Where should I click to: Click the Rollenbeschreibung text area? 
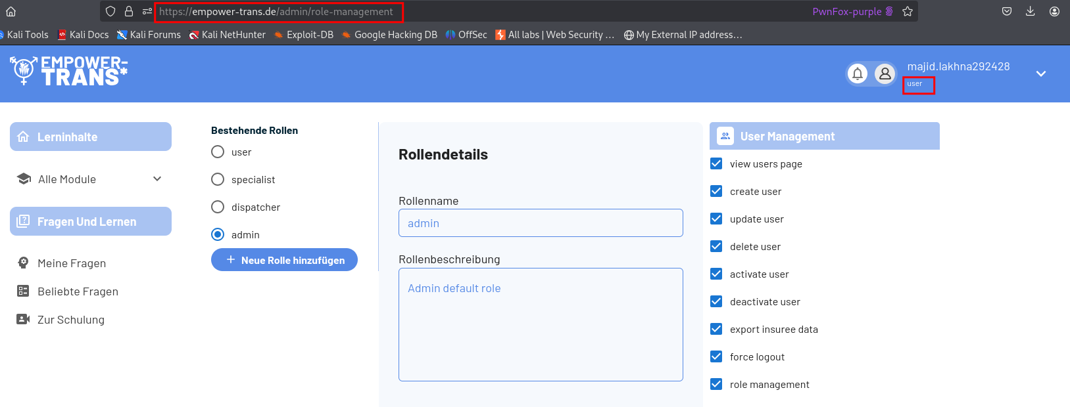541,324
